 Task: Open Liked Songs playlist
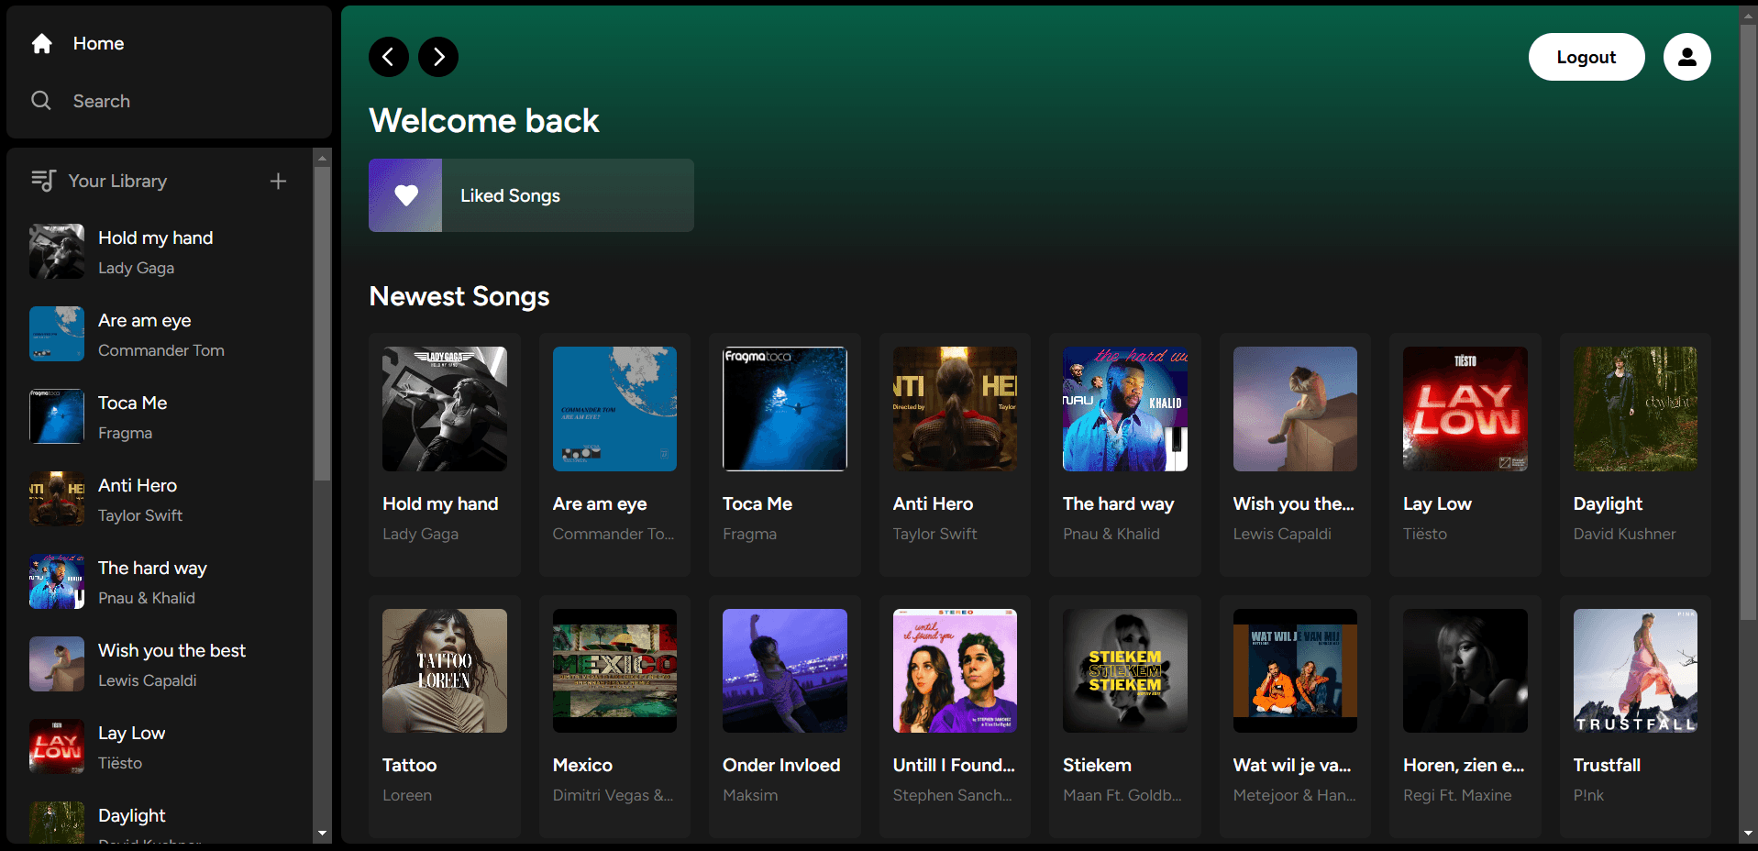click(531, 195)
